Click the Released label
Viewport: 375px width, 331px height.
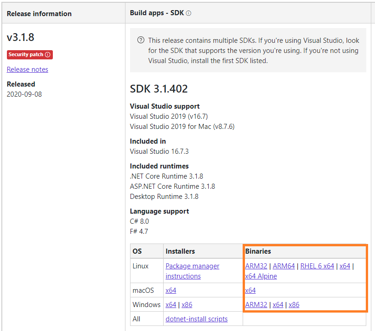click(x=21, y=84)
